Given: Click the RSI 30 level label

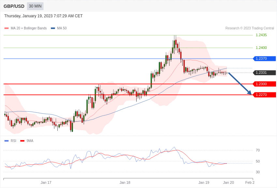Looking at the screenshot, I should (258, 172).
